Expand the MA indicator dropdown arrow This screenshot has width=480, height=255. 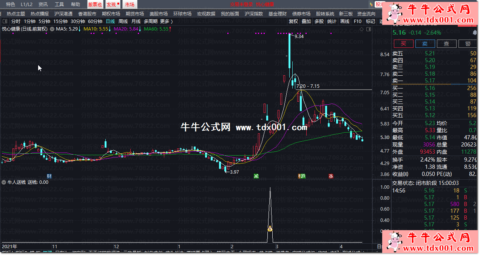point(52,29)
